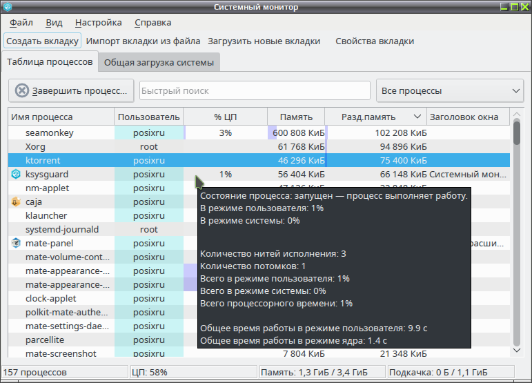Viewport: 532px width, 383px height.
Task: Select the mate-volume-cont... process
Action: pos(68,257)
